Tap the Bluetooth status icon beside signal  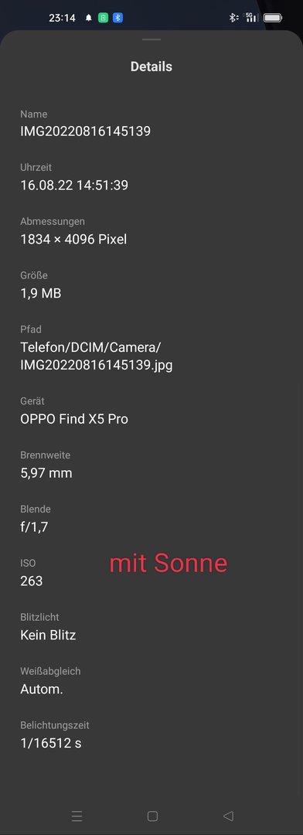coord(233,18)
